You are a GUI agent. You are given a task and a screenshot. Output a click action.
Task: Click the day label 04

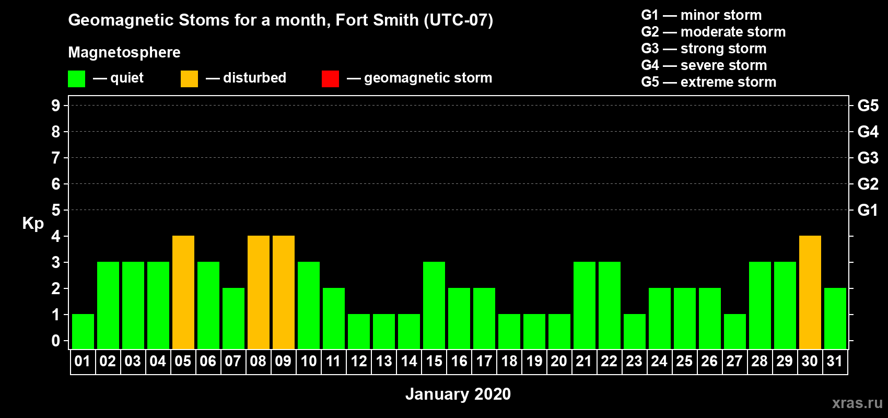click(158, 362)
